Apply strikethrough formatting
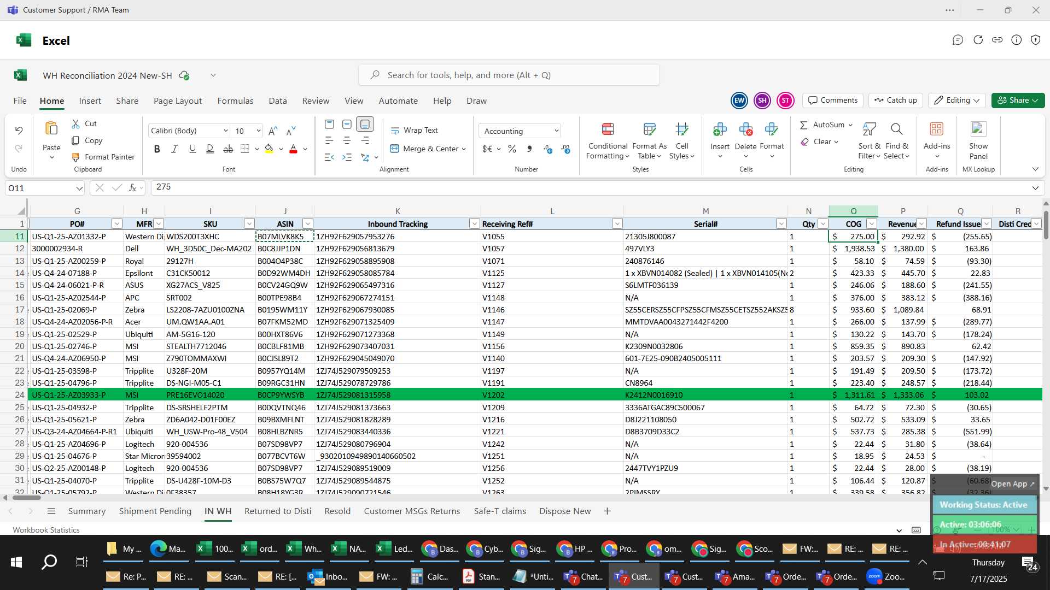This screenshot has width=1050, height=590. [x=228, y=149]
